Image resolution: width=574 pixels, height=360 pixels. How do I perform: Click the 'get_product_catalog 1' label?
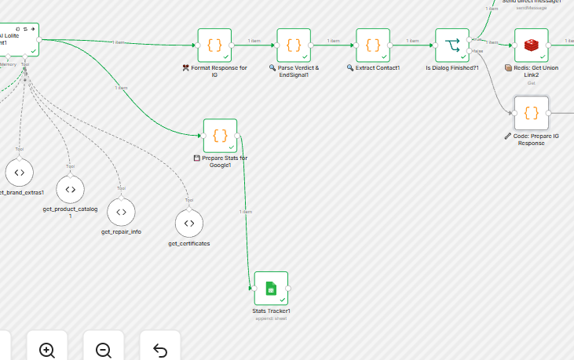71,213
